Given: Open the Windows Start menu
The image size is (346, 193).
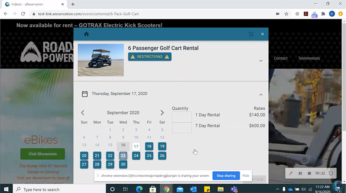Looking at the screenshot, I should [x=6, y=189].
